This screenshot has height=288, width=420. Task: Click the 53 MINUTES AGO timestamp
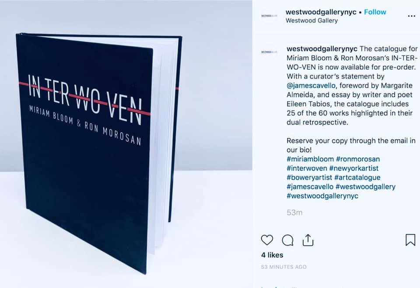pos(284,267)
